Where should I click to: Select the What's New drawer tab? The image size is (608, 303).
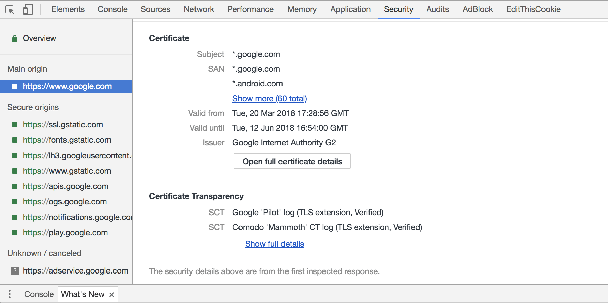click(x=83, y=294)
